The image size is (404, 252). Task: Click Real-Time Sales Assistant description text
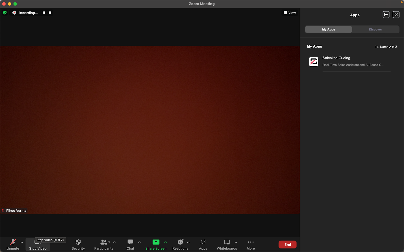pyautogui.click(x=353, y=65)
